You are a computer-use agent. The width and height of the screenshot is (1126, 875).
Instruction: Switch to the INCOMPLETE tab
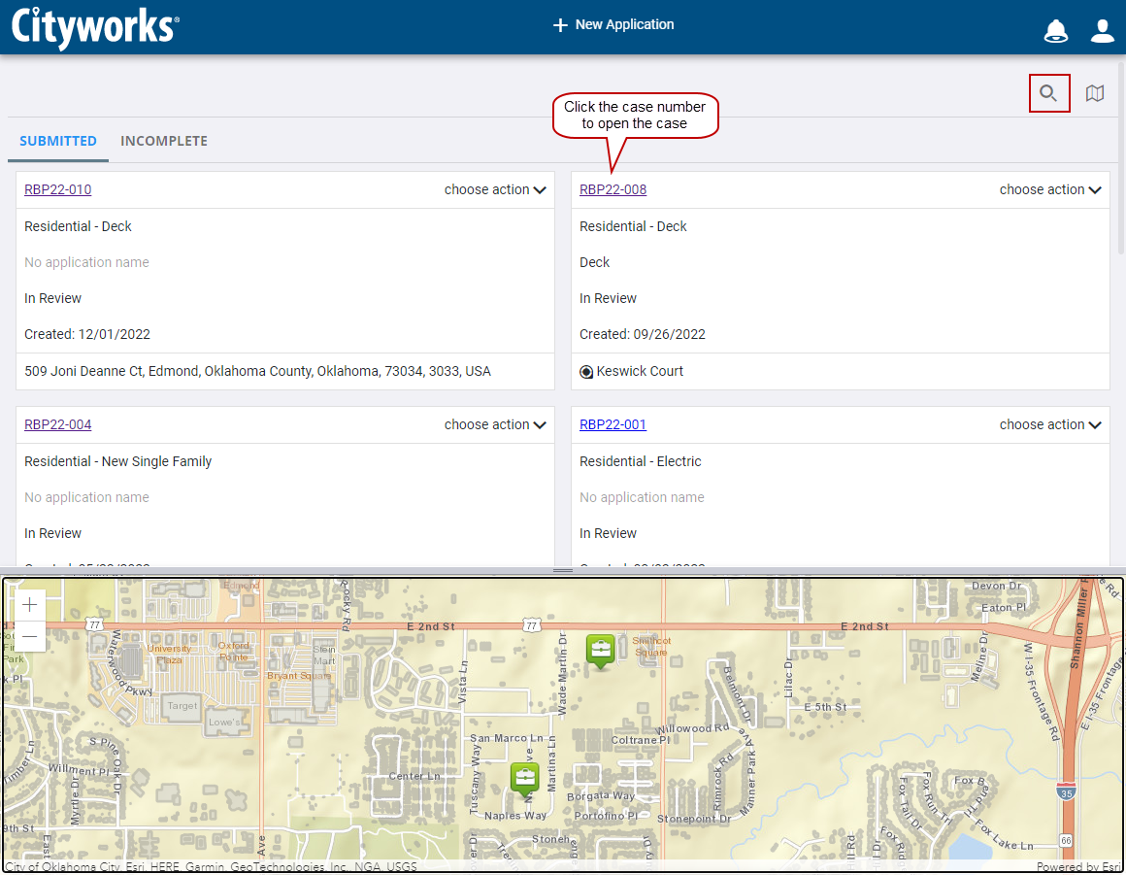click(x=164, y=141)
